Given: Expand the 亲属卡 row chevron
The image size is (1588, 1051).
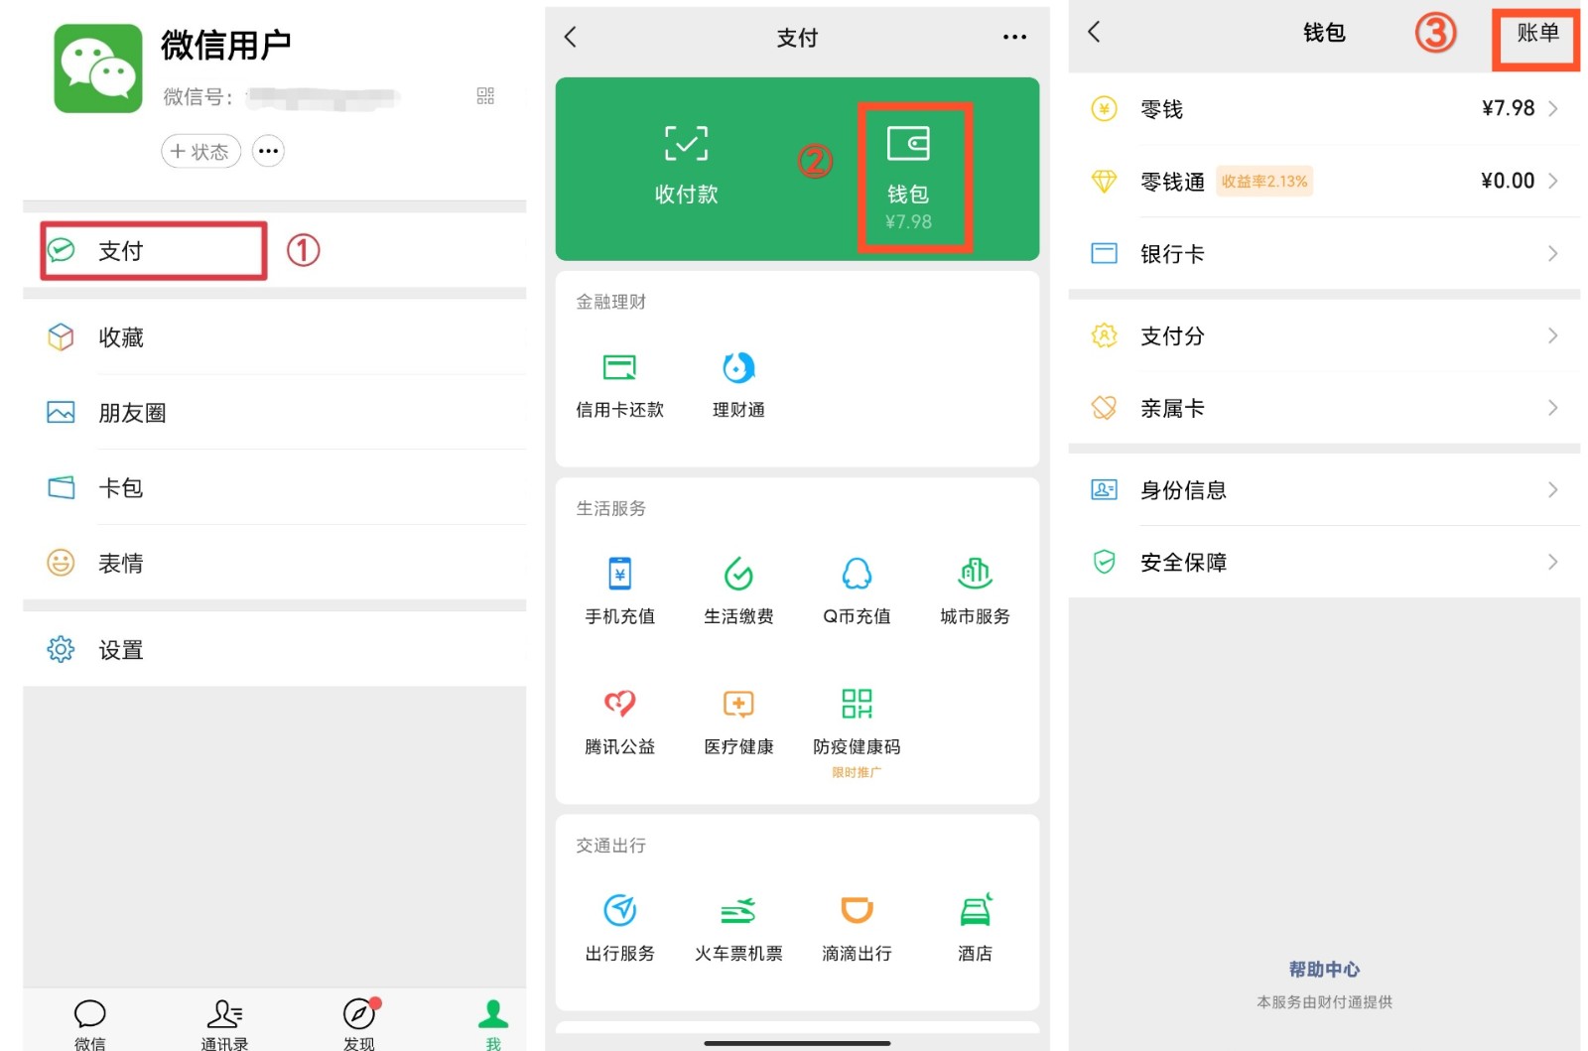Looking at the screenshot, I should coord(1553,408).
